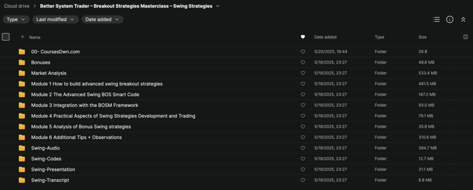Open Module 5 Analysis of Bonus Swing strategies
Screen dimensions: 473x190
click(81, 127)
